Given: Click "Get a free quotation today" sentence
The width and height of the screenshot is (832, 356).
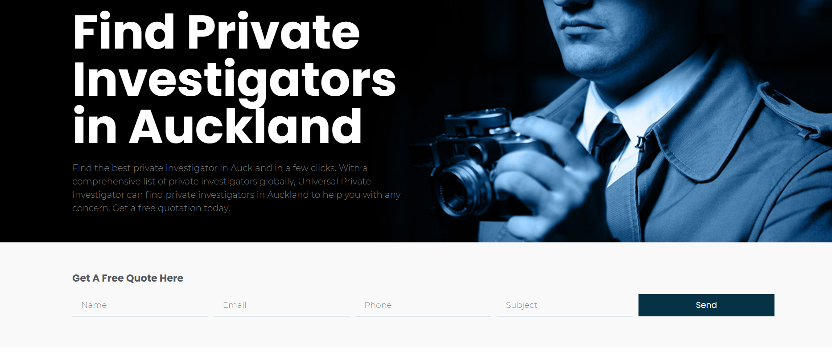Looking at the screenshot, I should tap(171, 208).
